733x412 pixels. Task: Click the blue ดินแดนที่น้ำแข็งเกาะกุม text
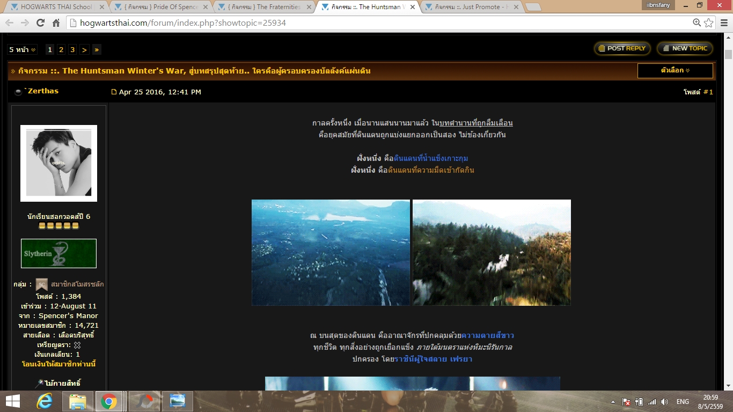(431, 158)
